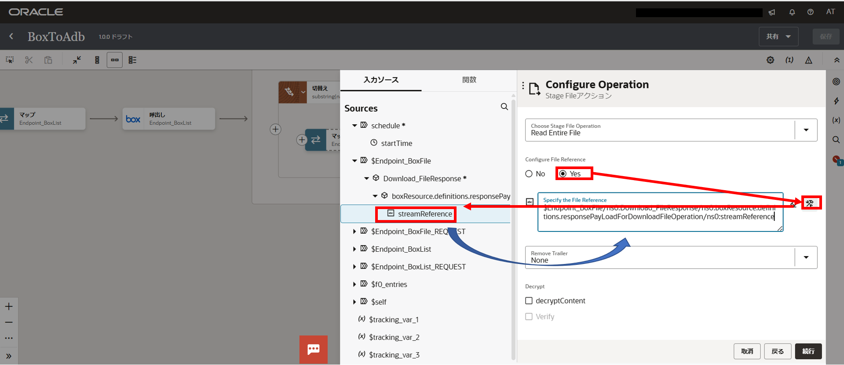The height and width of the screenshot is (365, 844).
Task: Click the paste clipboard icon
Action: [x=48, y=60]
